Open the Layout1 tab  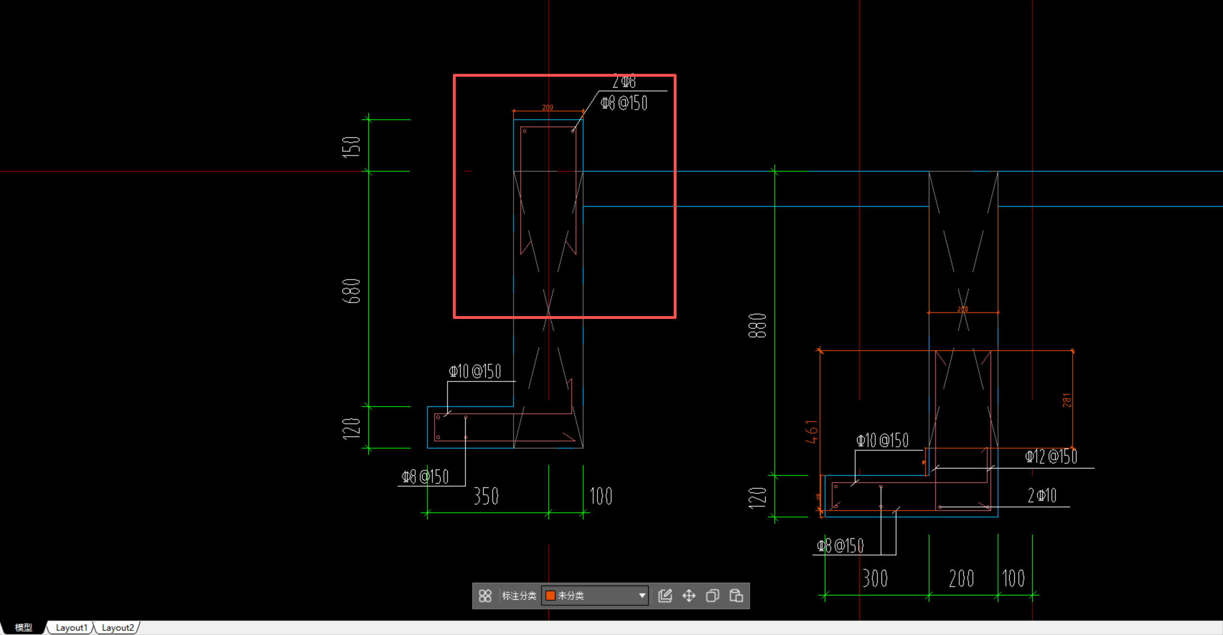point(71,627)
